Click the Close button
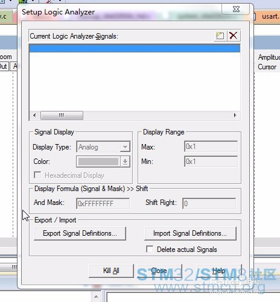 pos(159,271)
